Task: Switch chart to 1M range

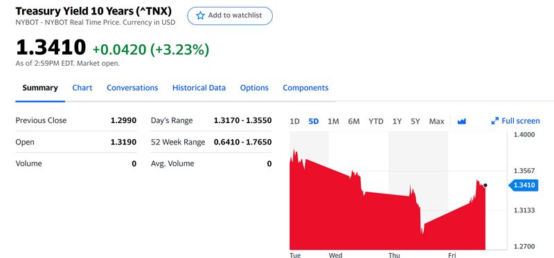Action: (333, 122)
